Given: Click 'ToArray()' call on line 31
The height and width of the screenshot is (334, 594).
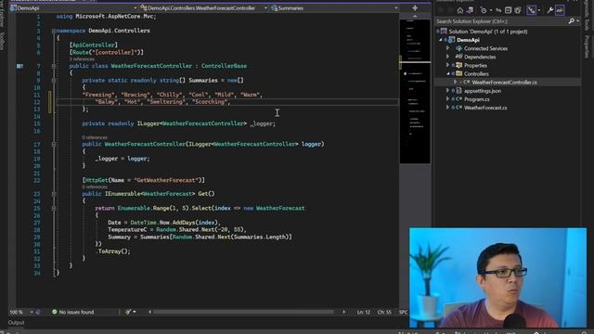Looking at the screenshot, I should point(114,251).
